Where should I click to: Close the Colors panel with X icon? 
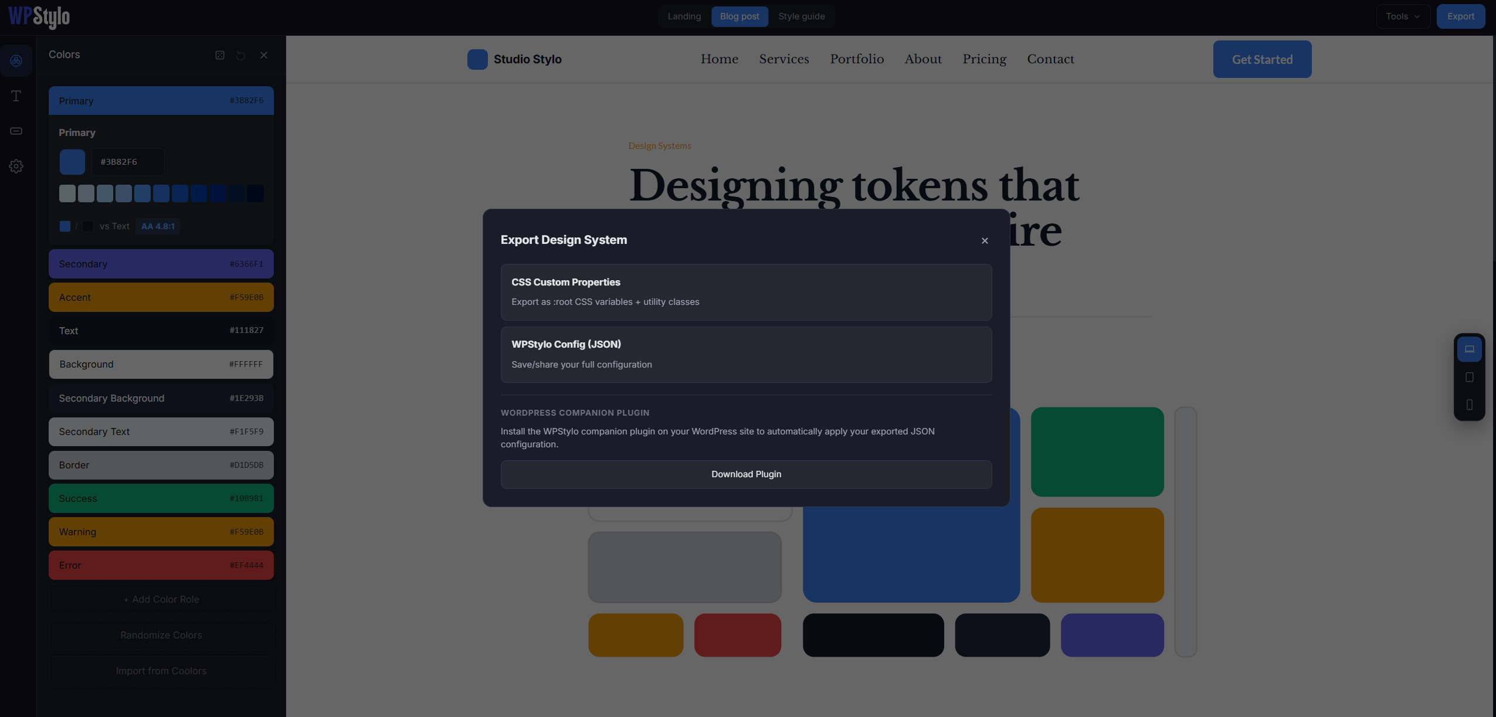(264, 55)
